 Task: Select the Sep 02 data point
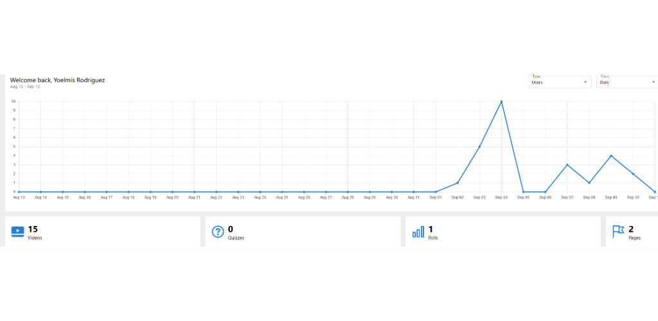[x=458, y=183]
